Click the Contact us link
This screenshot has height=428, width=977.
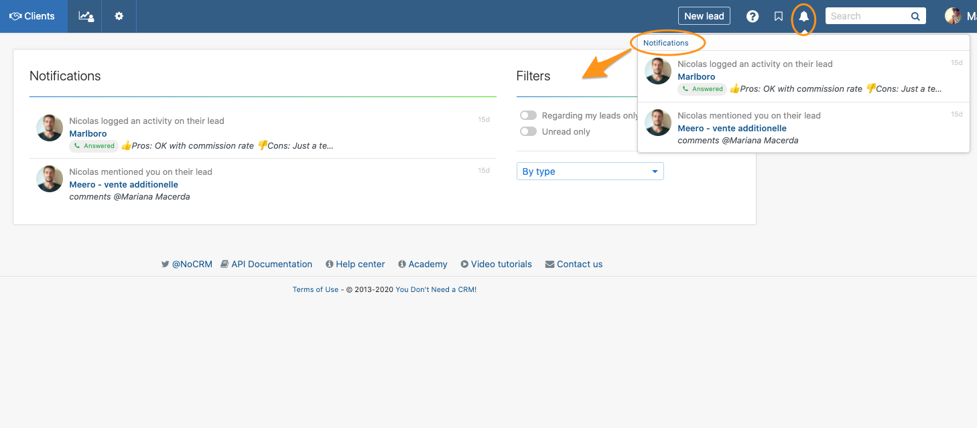(579, 264)
